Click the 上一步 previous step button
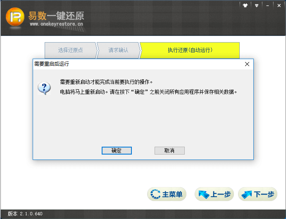 pyautogui.click(x=214, y=194)
